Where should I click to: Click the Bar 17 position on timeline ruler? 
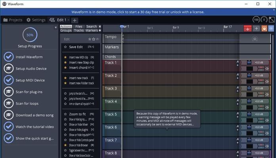tap(227, 27)
